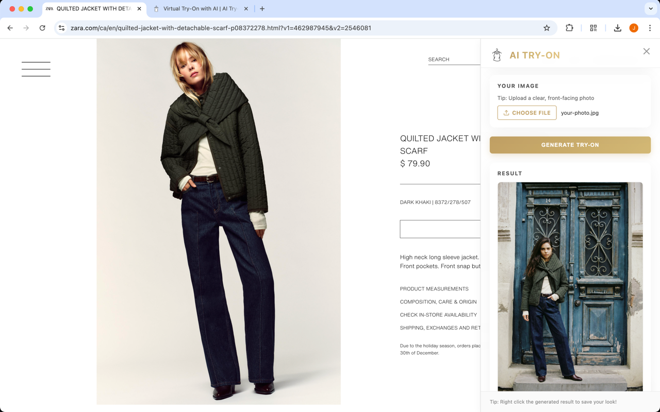Screen dimensions: 660x412
Task: Click the orange J profile avatar
Action: click(x=634, y=28)
